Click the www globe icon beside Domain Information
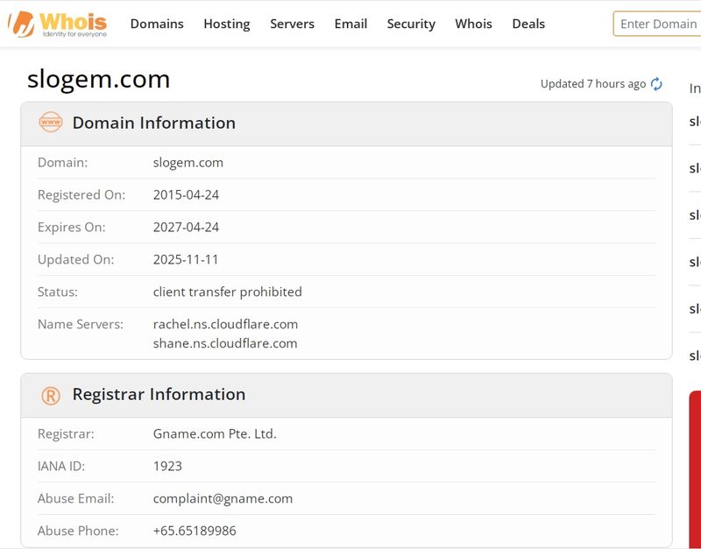This screenshot has width=701, height=549. (x=51, y=123)
